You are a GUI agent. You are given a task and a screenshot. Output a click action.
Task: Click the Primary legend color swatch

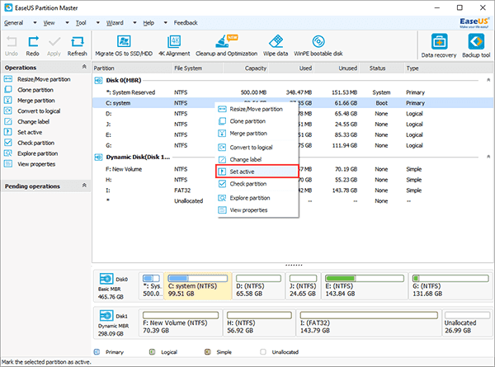tap(97, 351)
